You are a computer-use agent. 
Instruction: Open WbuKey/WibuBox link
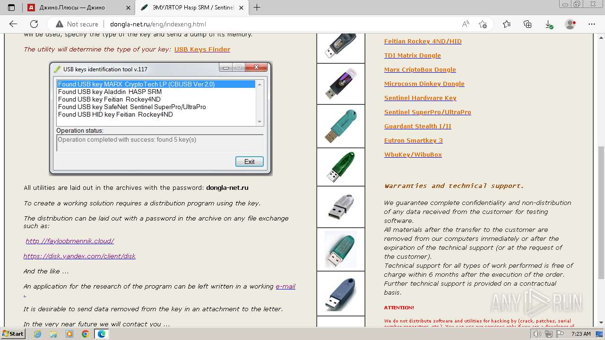click(x=413, y=154)
